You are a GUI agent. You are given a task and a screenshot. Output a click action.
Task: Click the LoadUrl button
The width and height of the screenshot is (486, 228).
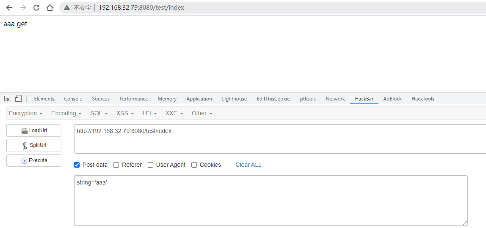pyautogui.click(x=34, y=130)
